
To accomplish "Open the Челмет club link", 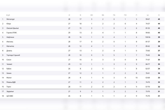I will click(9, 64).
